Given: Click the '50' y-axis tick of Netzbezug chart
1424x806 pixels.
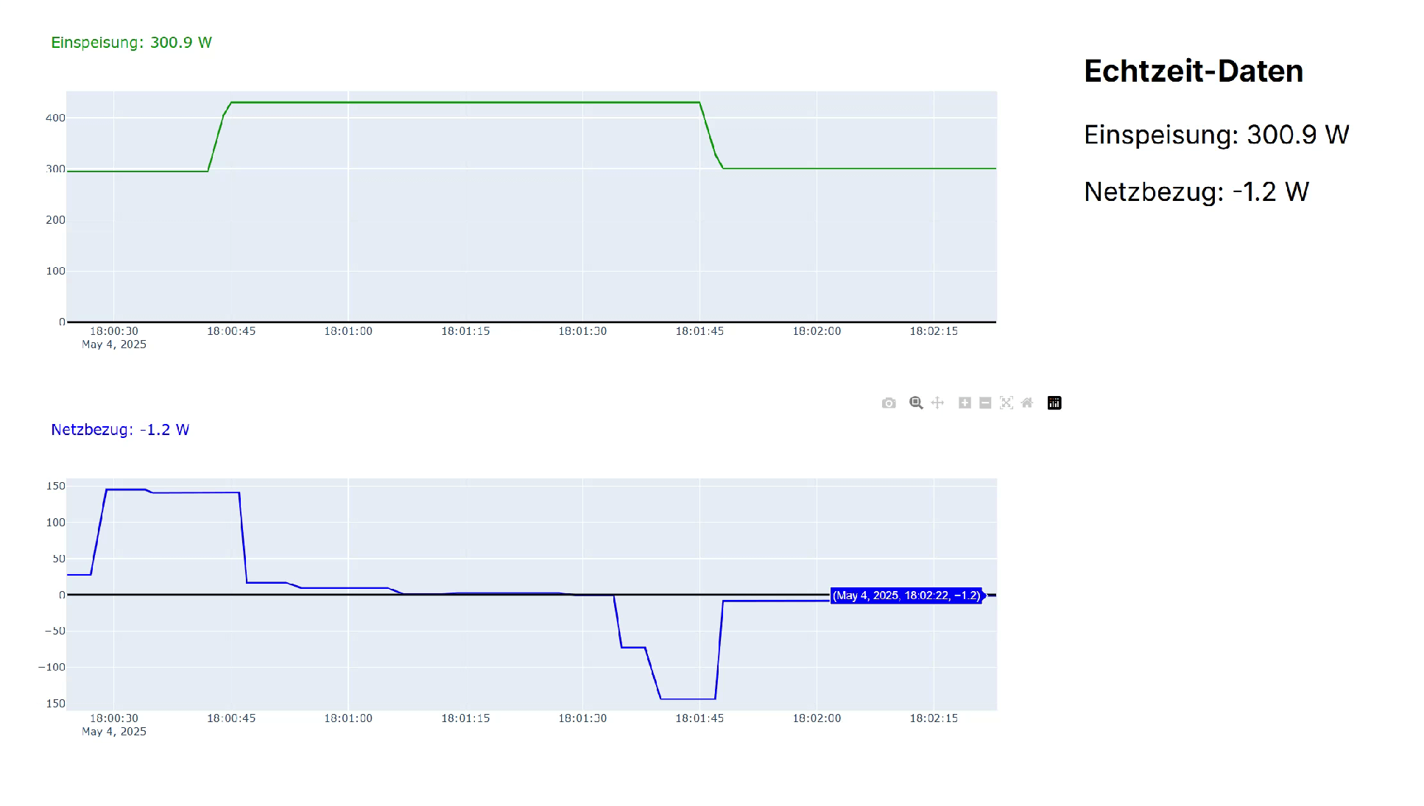Looking at the screenshot, I should [58, 559].
